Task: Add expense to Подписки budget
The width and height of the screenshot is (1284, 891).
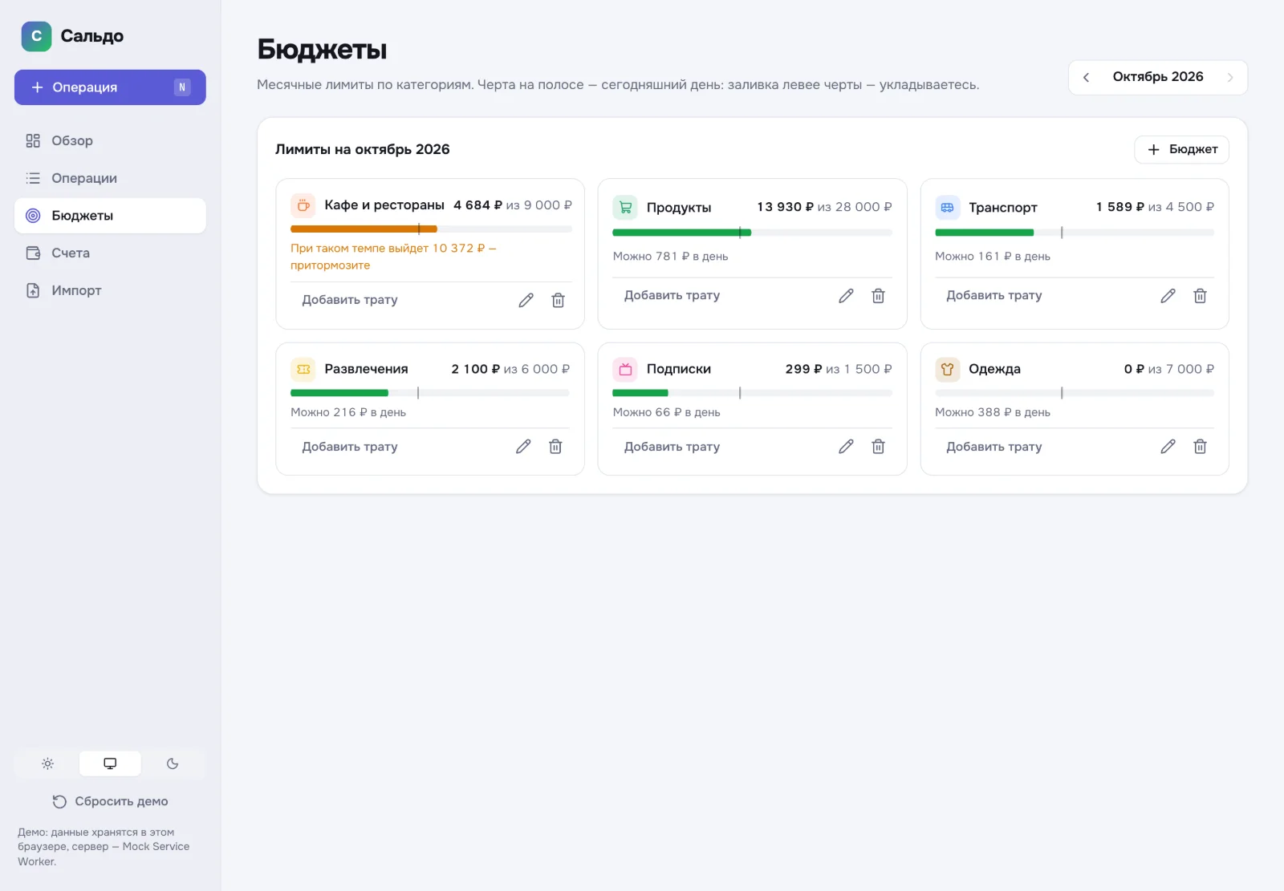Action: pyautogui.click(x=672, y=447)
